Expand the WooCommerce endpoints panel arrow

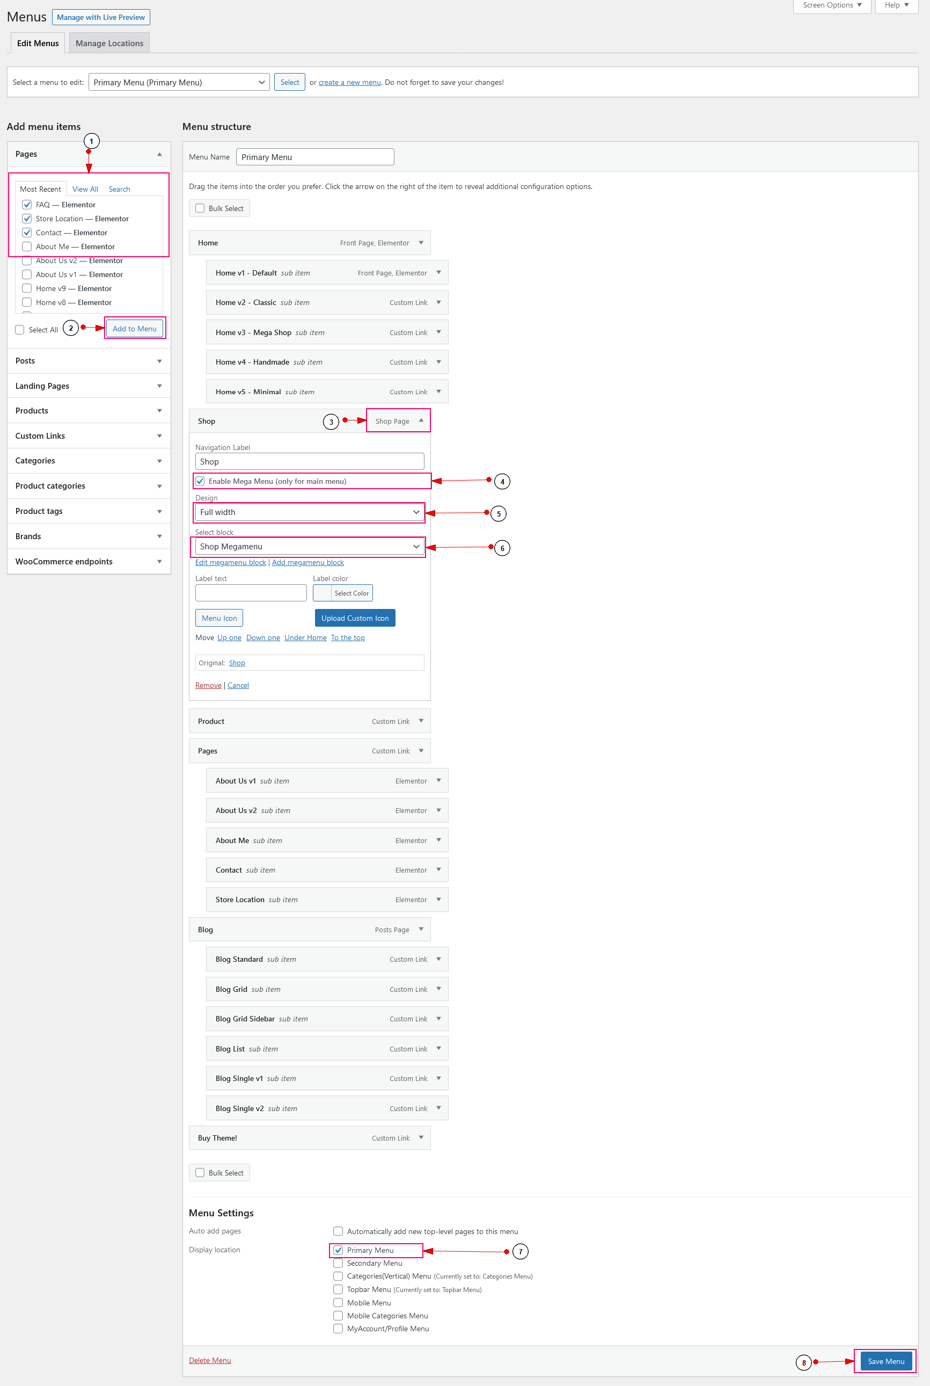click(x=159, y=562)
